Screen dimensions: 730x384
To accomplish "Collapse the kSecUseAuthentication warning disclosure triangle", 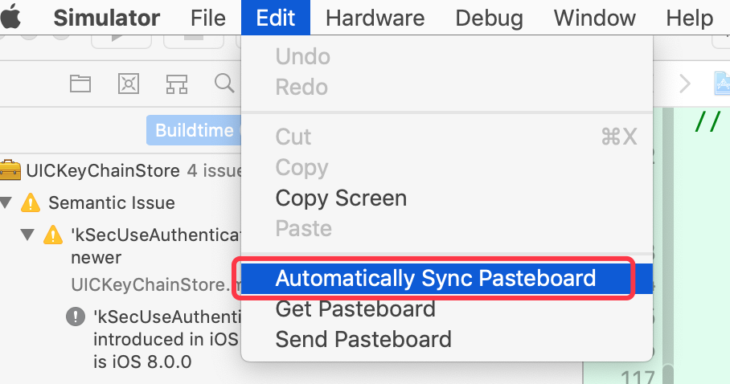I will tap(28, 235).
